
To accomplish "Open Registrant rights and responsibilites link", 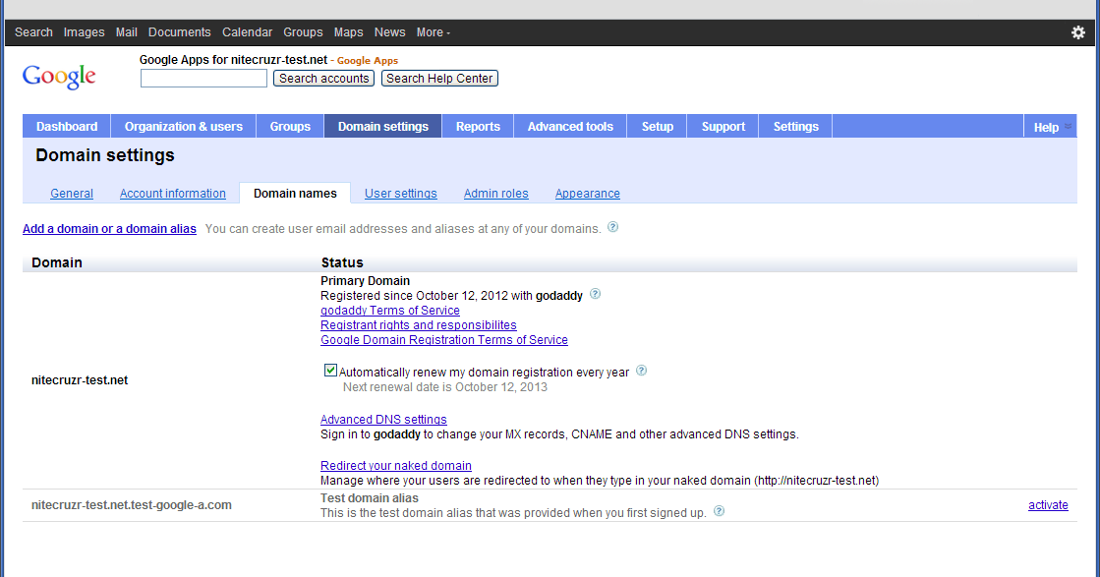I will 418,325.
